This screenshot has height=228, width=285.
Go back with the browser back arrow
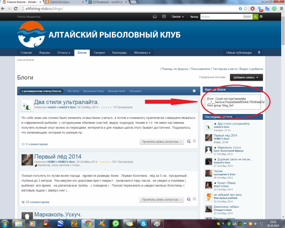tap(3, 8)
